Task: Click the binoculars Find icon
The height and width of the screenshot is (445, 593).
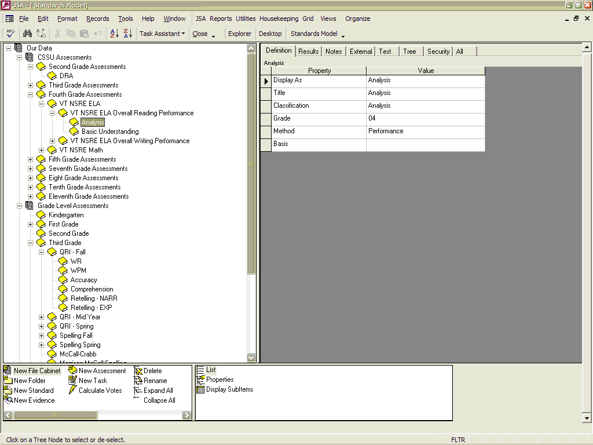Action: 27,33
